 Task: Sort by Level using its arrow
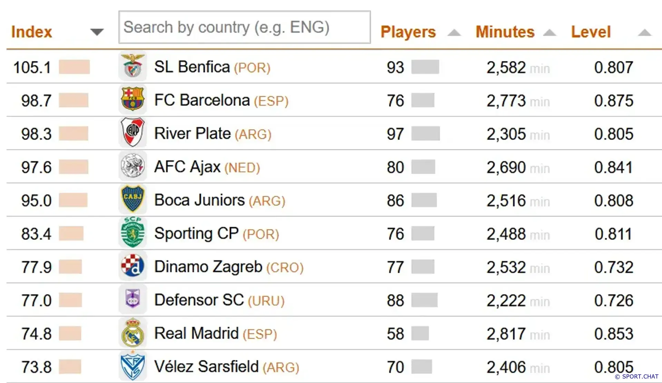pyautogui.click(x=644, y=33)
